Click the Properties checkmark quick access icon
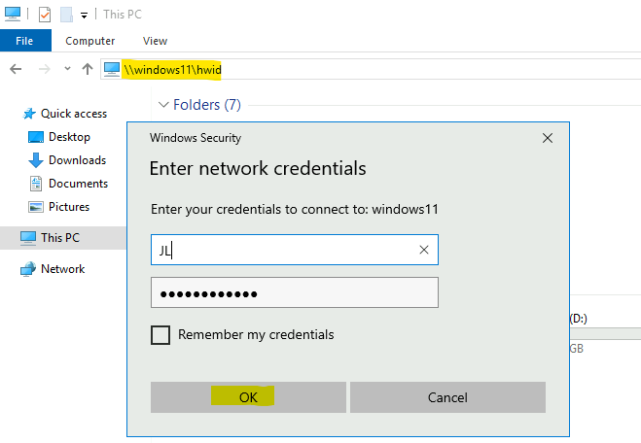This screenshot has width=641, height=443. (x=45, y=15)
